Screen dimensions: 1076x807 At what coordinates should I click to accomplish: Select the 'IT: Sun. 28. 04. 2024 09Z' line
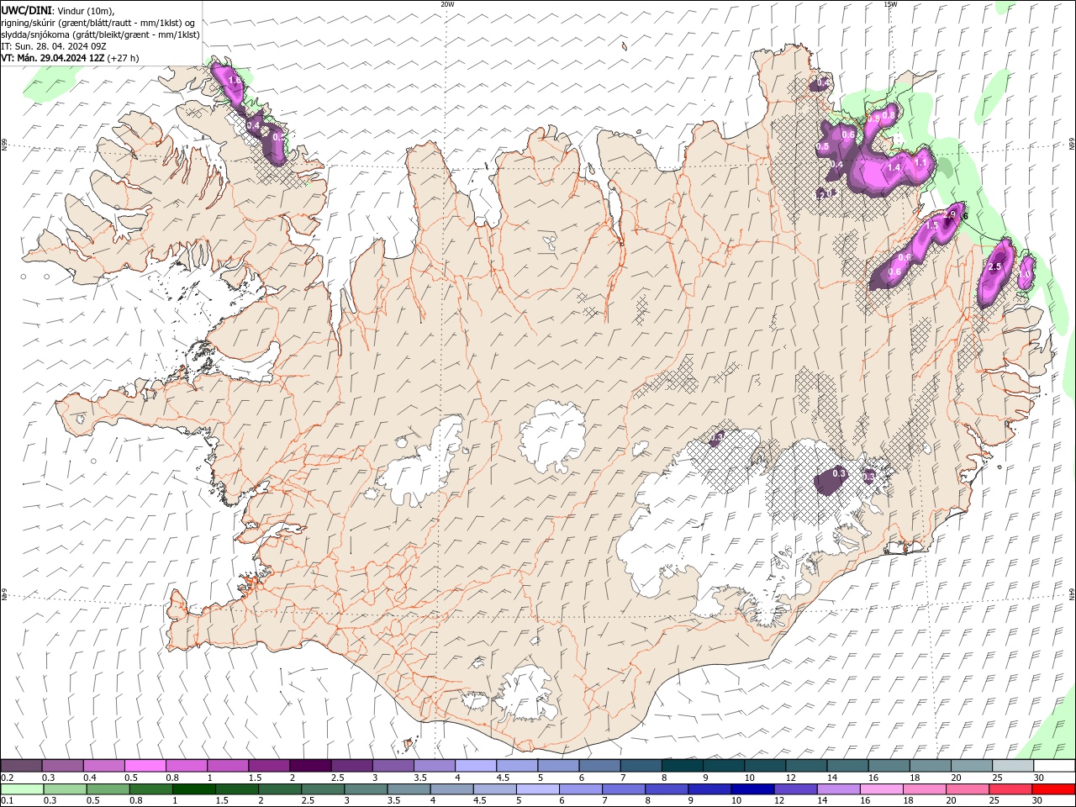53,46
